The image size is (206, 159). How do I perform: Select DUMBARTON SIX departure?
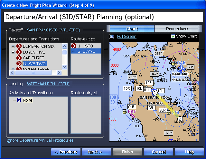point(39,46)
